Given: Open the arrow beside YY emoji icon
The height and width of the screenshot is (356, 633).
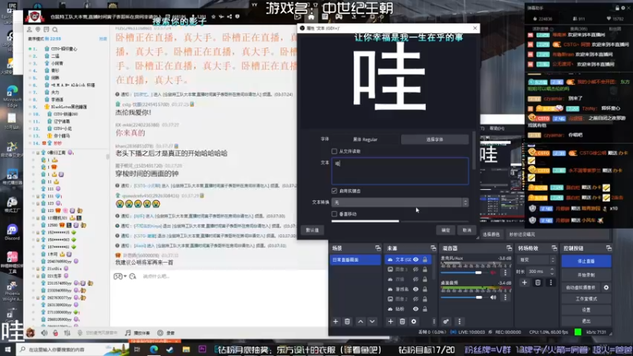Looking at the screenshot, I should (x=125, y=276).
